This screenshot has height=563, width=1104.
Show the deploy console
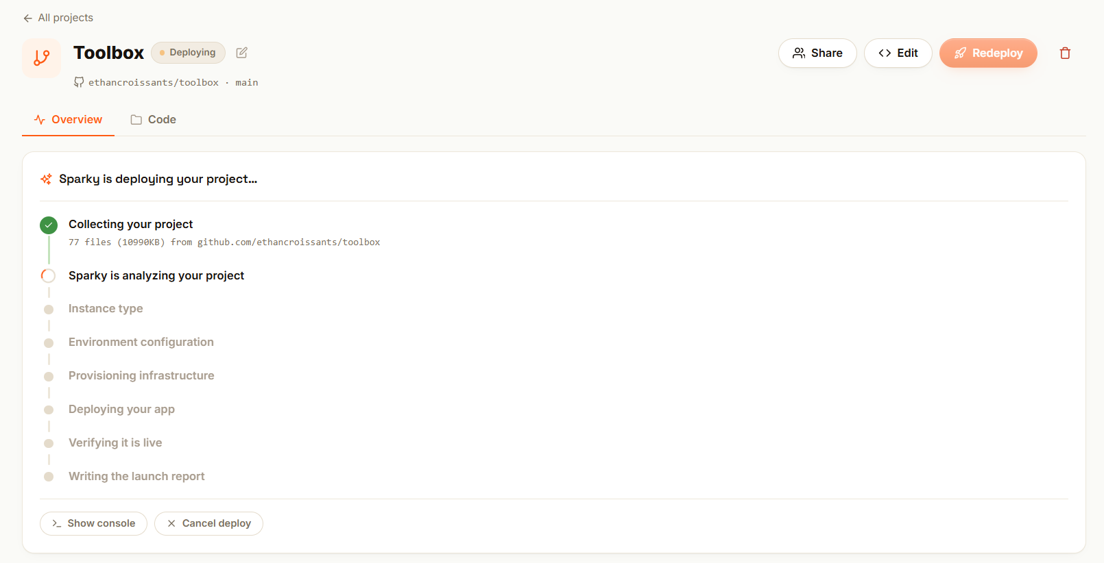point(93,523)
